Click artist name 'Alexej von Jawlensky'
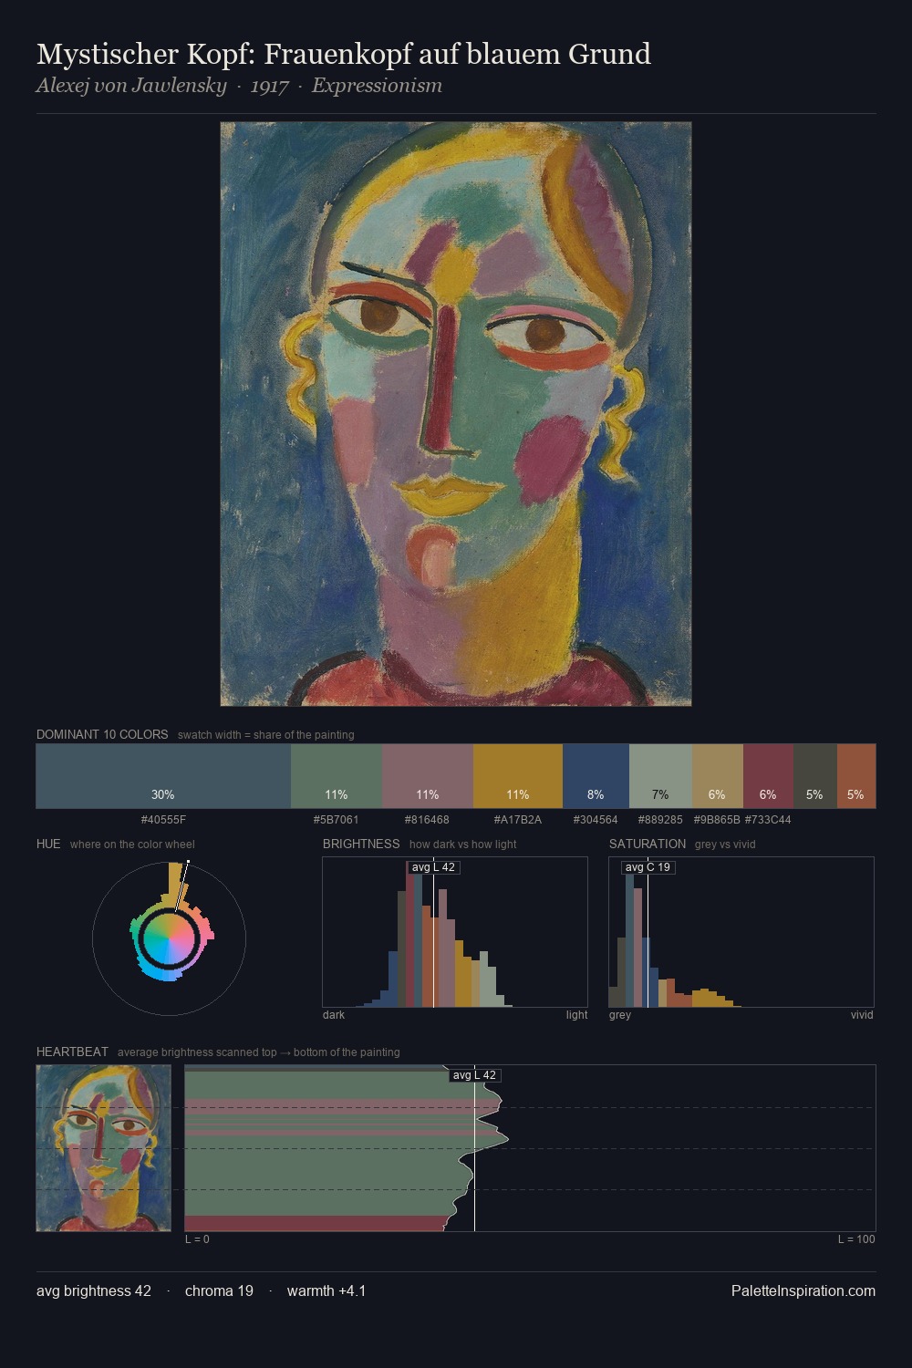This screenshot has height=1368, width=912. [x=131, y=86]
